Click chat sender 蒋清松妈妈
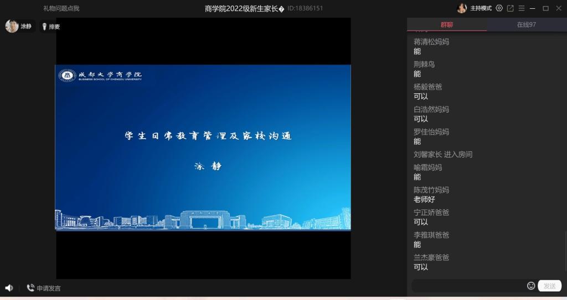Viewport: 567px width, 300px height. click(x=431, y=41)
